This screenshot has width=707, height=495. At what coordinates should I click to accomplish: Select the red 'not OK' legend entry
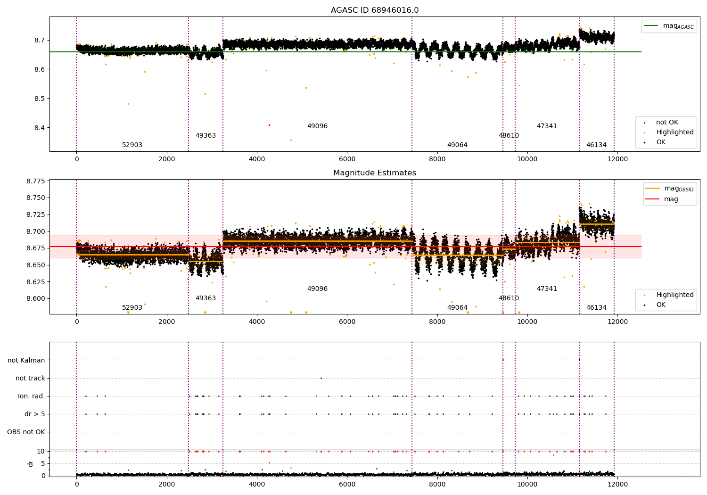click(x=666, y=123)
